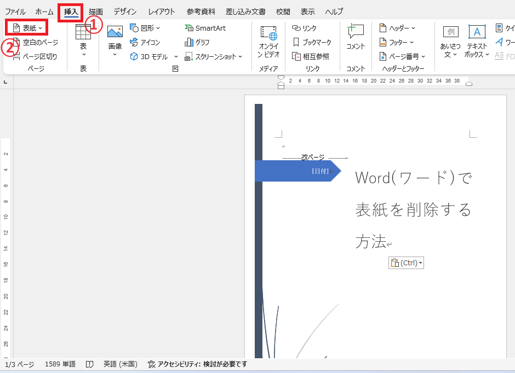The height and width of the screenshot is (373, 515).
Task: Click the right indent marker on ruler
Action: coord(469,84)
